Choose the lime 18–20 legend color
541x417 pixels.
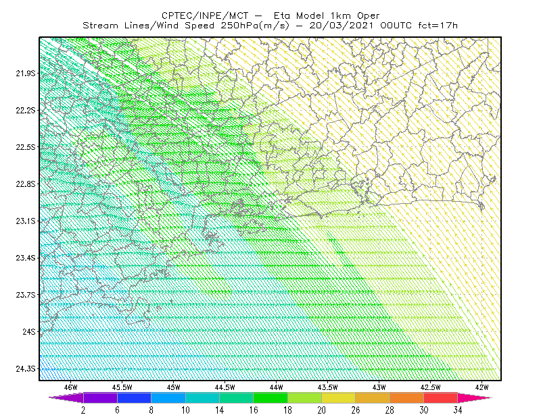(x=304, y=397)
